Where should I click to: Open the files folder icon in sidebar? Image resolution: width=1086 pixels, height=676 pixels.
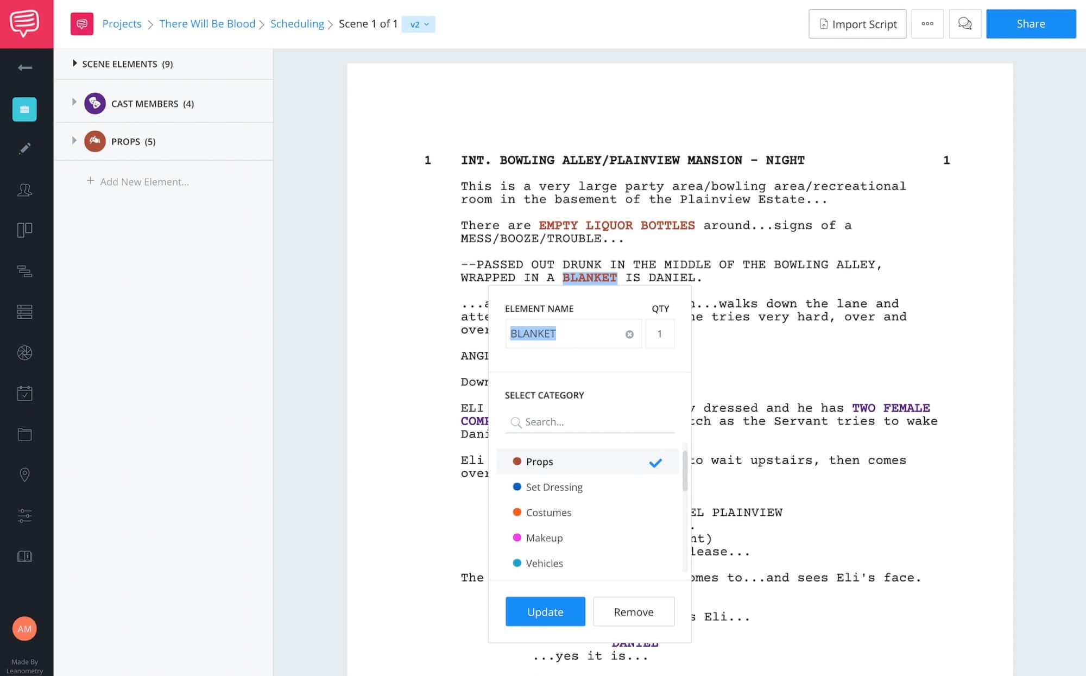[x=24, y=434]
